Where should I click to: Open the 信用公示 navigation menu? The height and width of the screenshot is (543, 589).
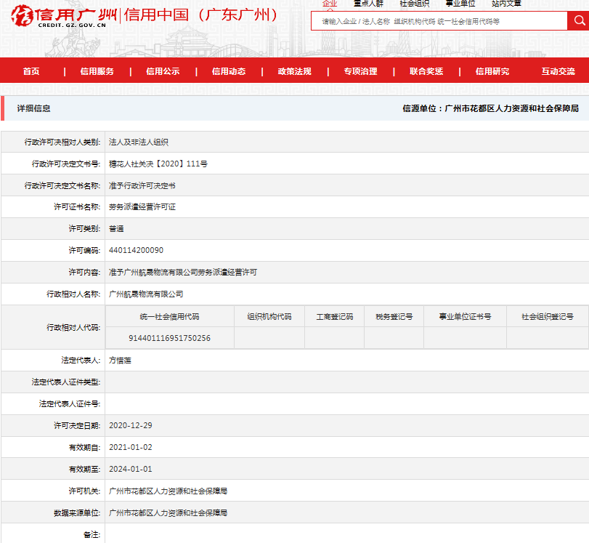click(163, 71)
